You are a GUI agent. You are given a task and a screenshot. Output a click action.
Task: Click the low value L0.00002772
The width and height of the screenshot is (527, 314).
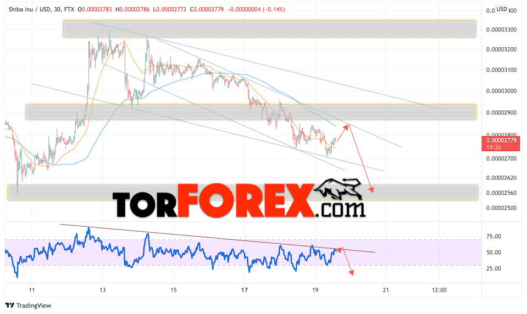pyautogui.click(x=169, y=9)
